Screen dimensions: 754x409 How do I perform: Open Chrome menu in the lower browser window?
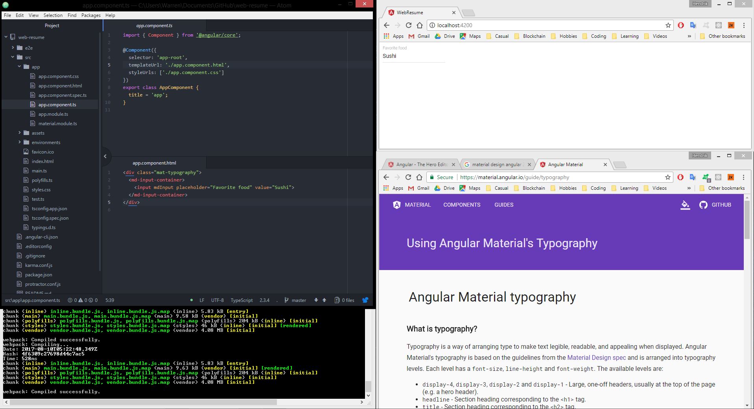coord(743,177)
